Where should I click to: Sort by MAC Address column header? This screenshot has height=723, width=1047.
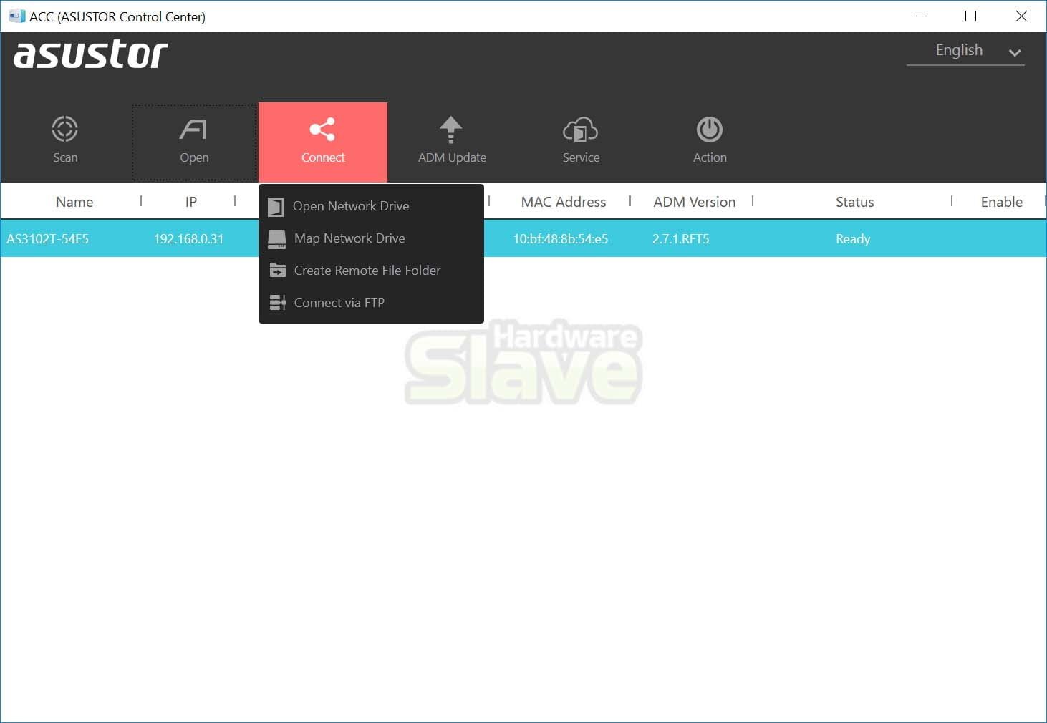(564, 202)
